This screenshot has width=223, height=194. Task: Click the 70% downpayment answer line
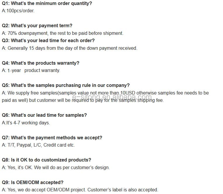coord(62,33)
